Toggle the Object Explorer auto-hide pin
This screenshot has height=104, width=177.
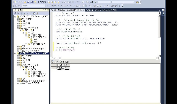[x=46, y=10]
